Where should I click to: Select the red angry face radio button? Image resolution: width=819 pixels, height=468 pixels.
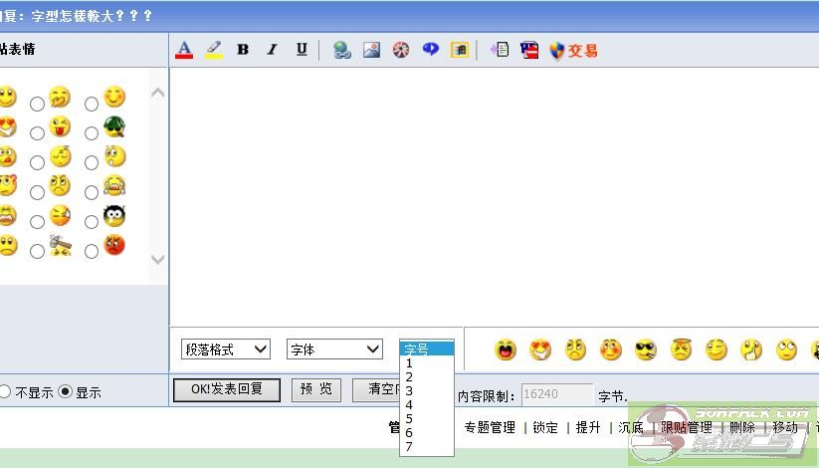[x=92, y=251]
